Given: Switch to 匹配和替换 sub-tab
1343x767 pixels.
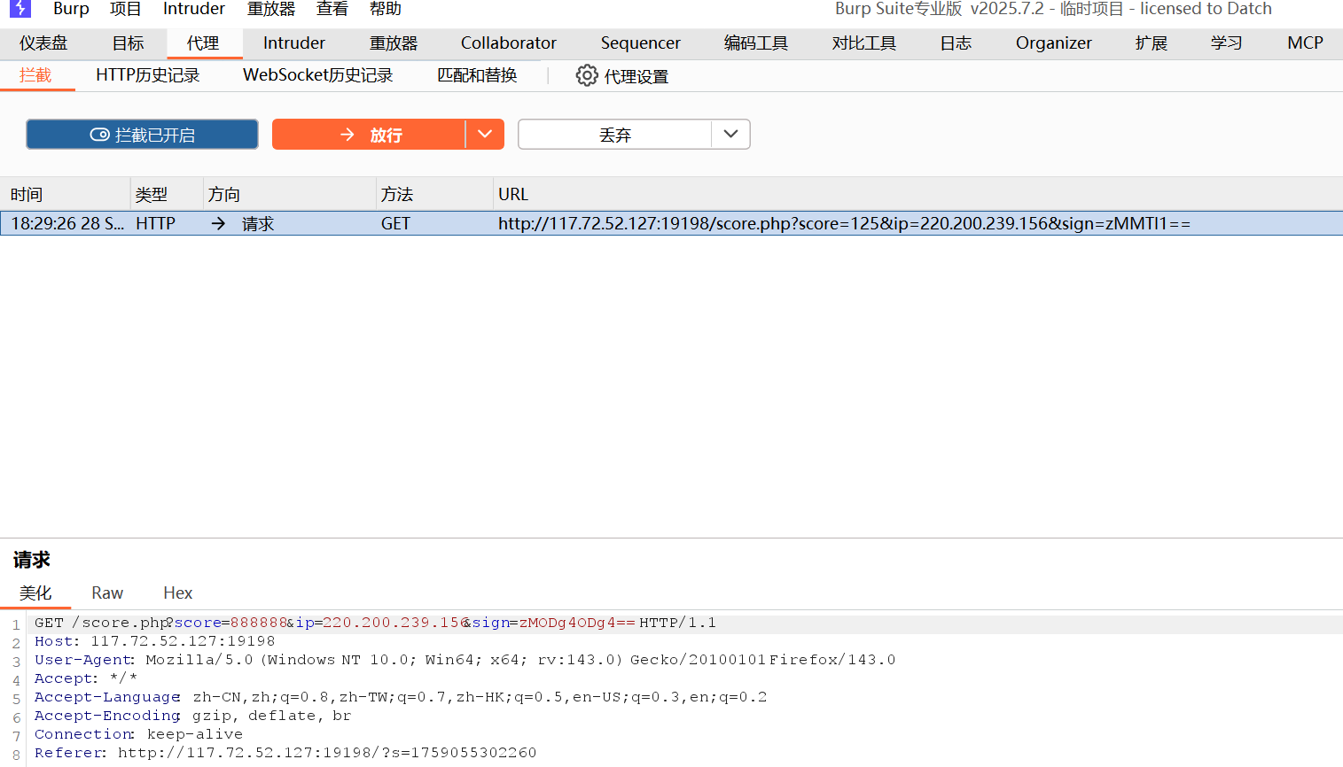Looking at the screenshot, I should [477, 75].
